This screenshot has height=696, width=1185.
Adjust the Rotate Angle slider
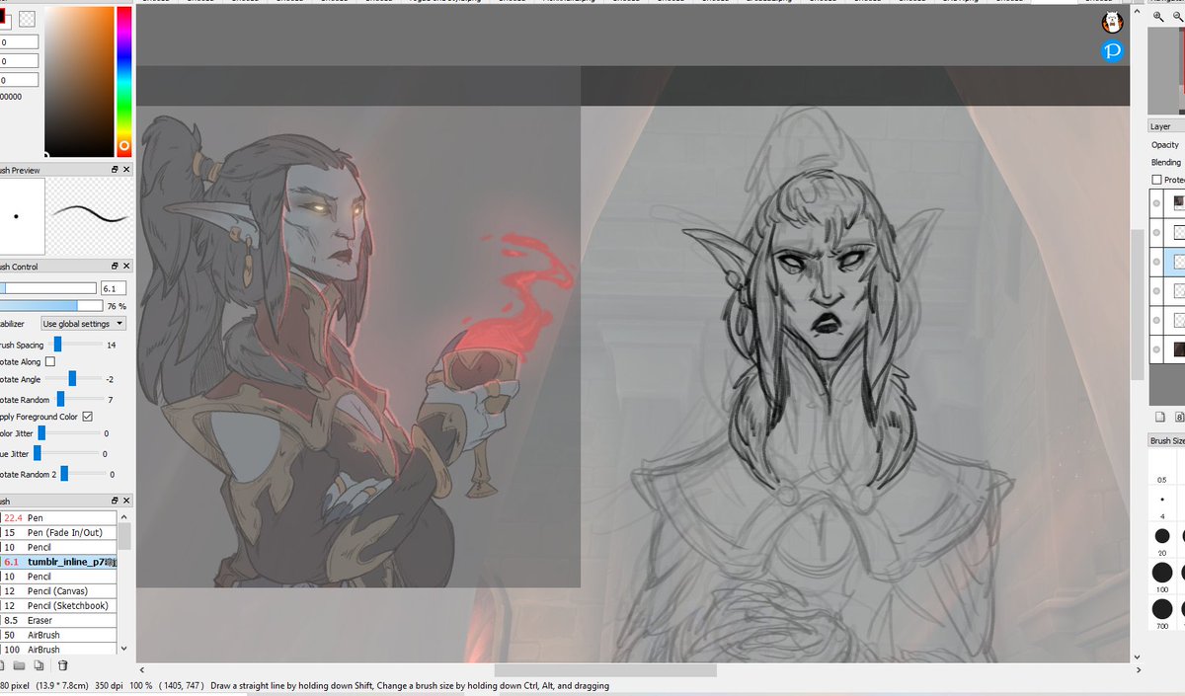point(72,379)
